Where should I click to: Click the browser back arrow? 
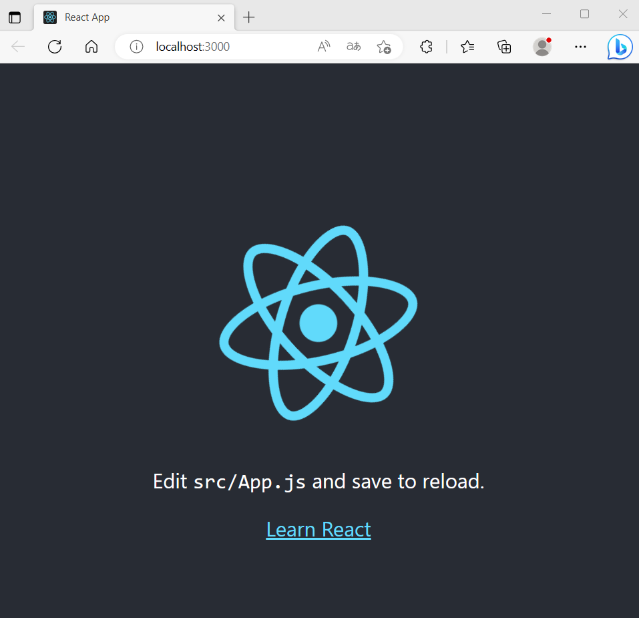point(18,47)
